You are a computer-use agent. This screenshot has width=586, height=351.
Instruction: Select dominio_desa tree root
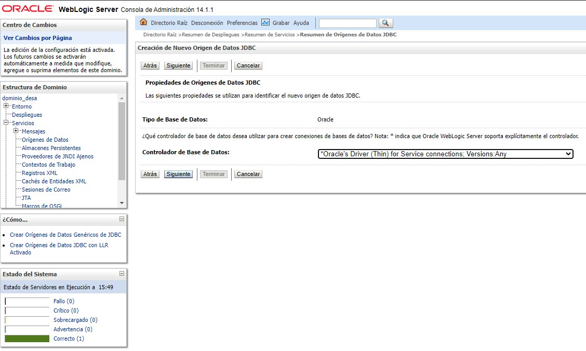click(20, 98)
